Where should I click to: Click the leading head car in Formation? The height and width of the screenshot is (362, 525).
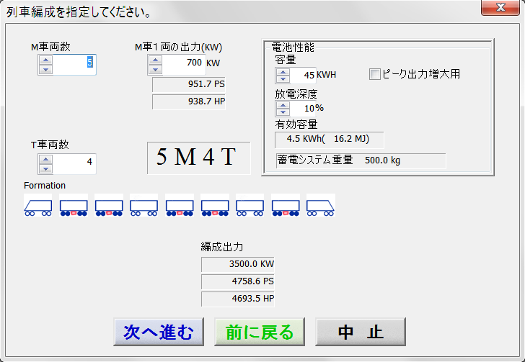(x=38, y=206)
